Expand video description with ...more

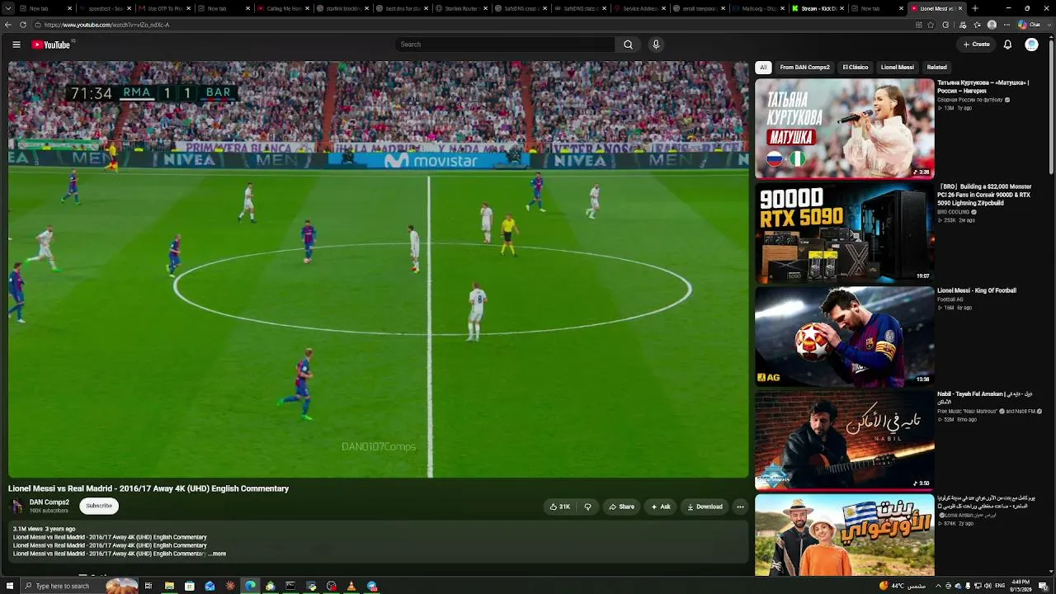pos(217,554)
